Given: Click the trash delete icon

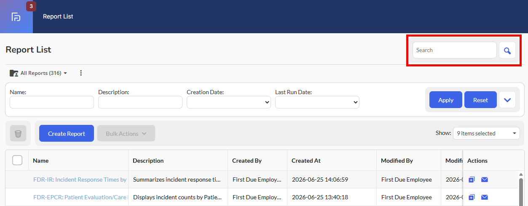Looking at the screenshot, I should click(x=18, y=134).
